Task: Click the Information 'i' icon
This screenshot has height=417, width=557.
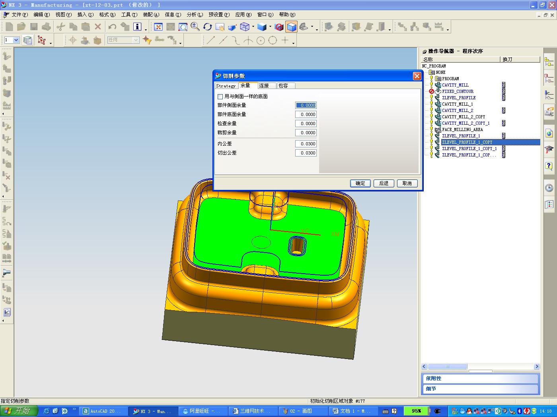Action: [137, 27]
